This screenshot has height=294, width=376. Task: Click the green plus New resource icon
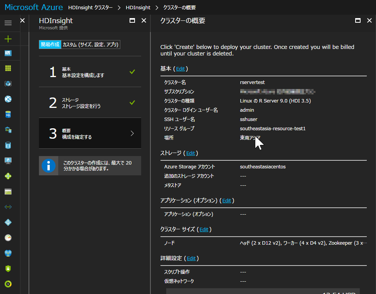pos(8,39)
